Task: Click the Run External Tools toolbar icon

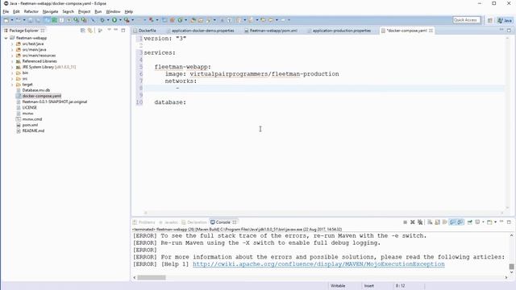Action: [127, 20]
